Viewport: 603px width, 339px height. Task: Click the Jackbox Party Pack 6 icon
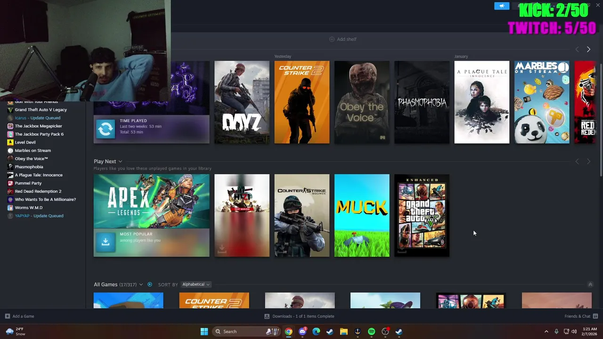(x=10, y=134)
